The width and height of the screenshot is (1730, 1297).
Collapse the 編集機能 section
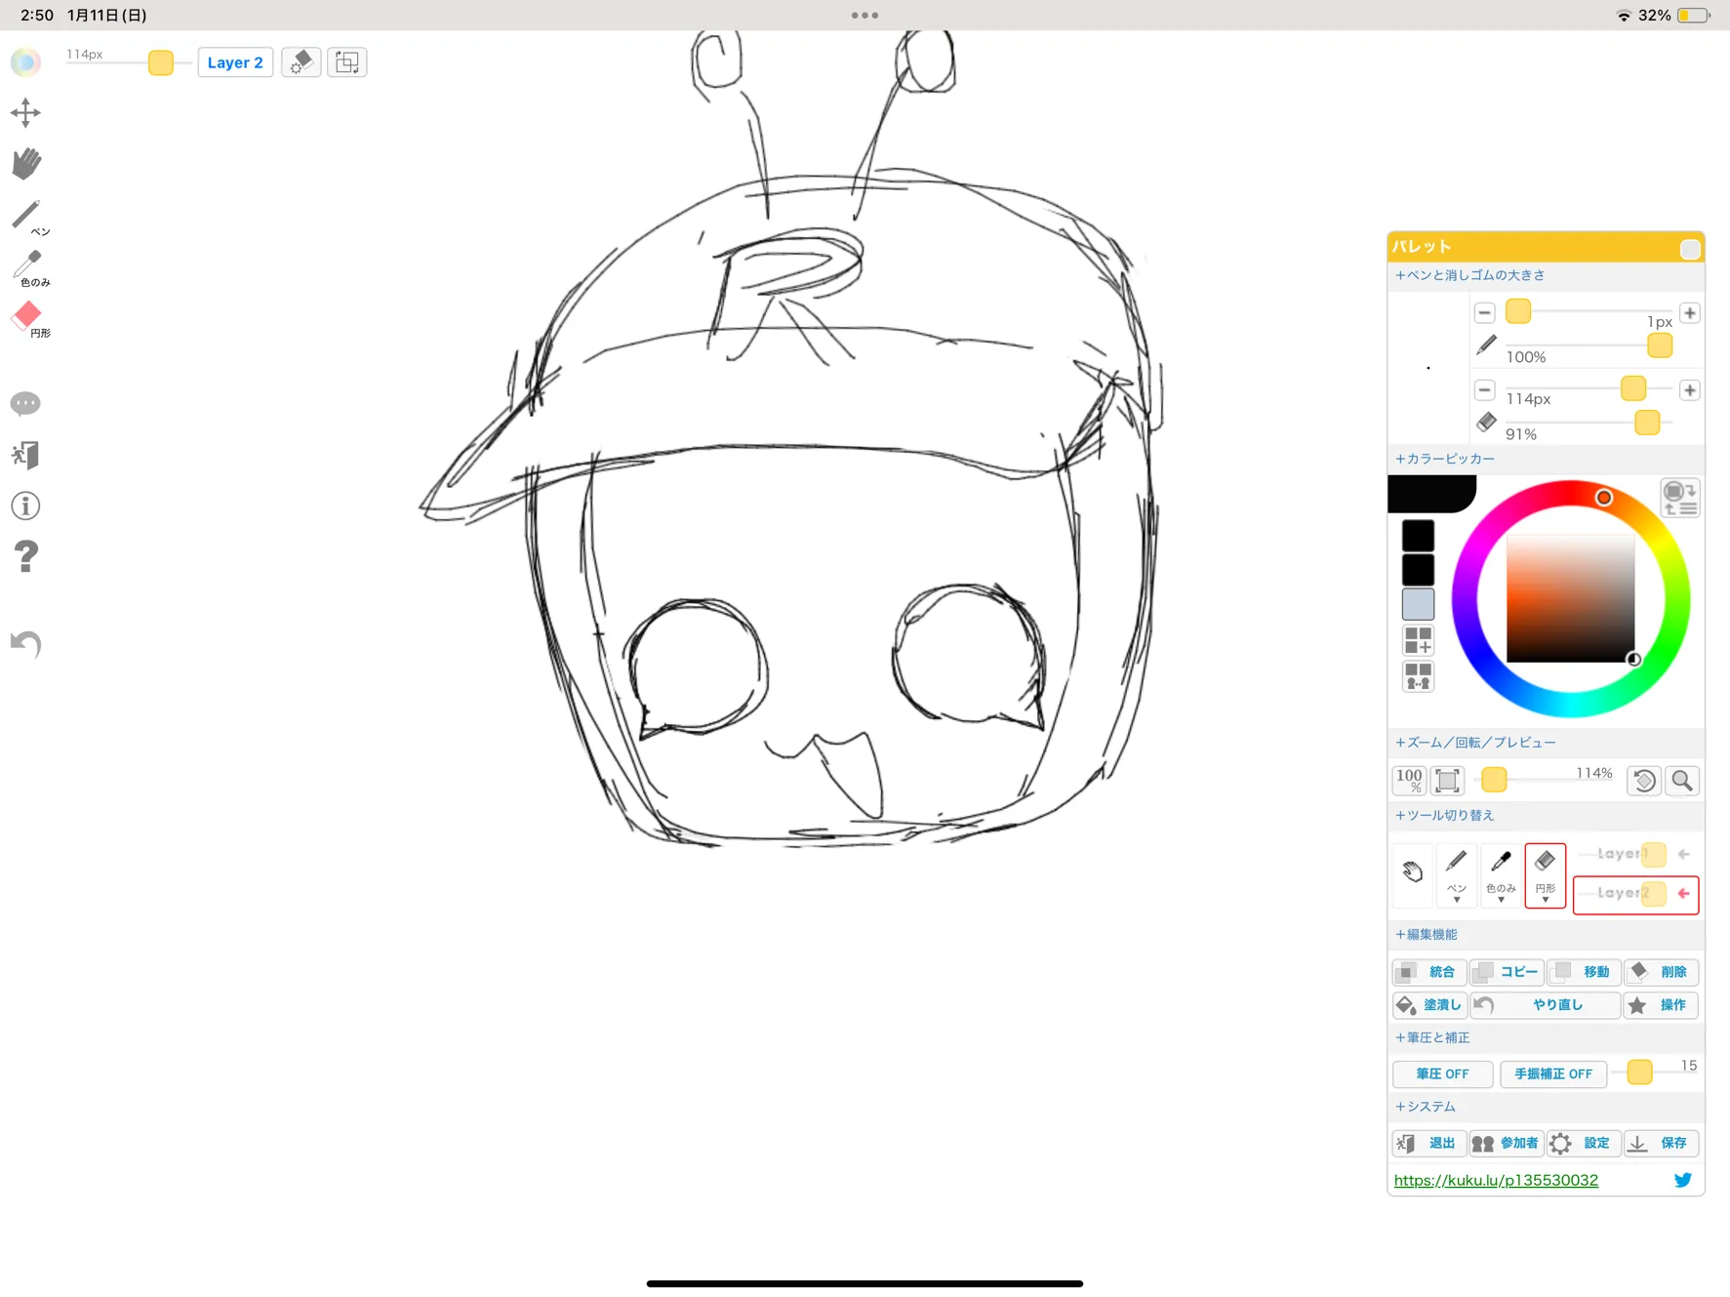[x=1426, y=935]
